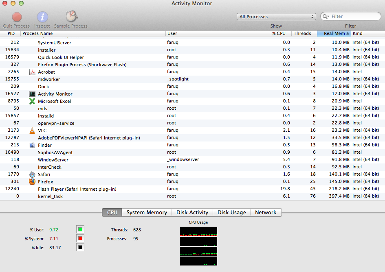Click the _spotlight user cell
This screenshot has height=272, width=385.
tap(178, 79)
